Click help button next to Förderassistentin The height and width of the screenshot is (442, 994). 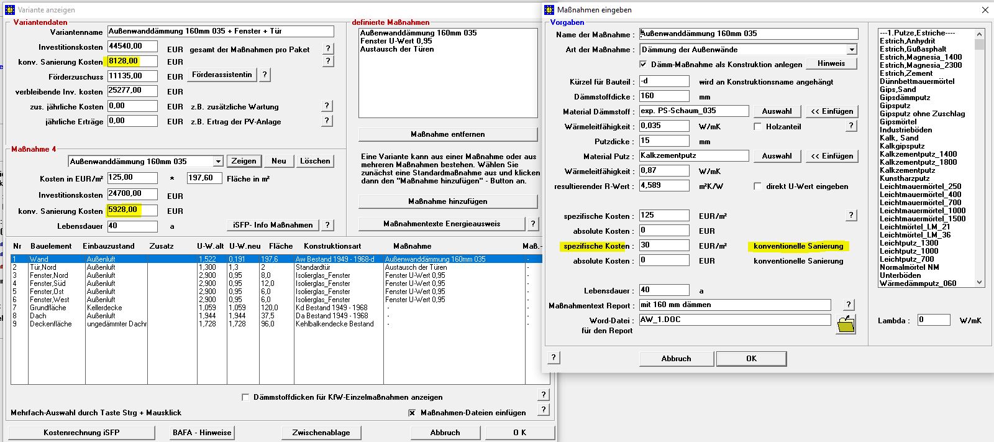[x=265, y=75]
